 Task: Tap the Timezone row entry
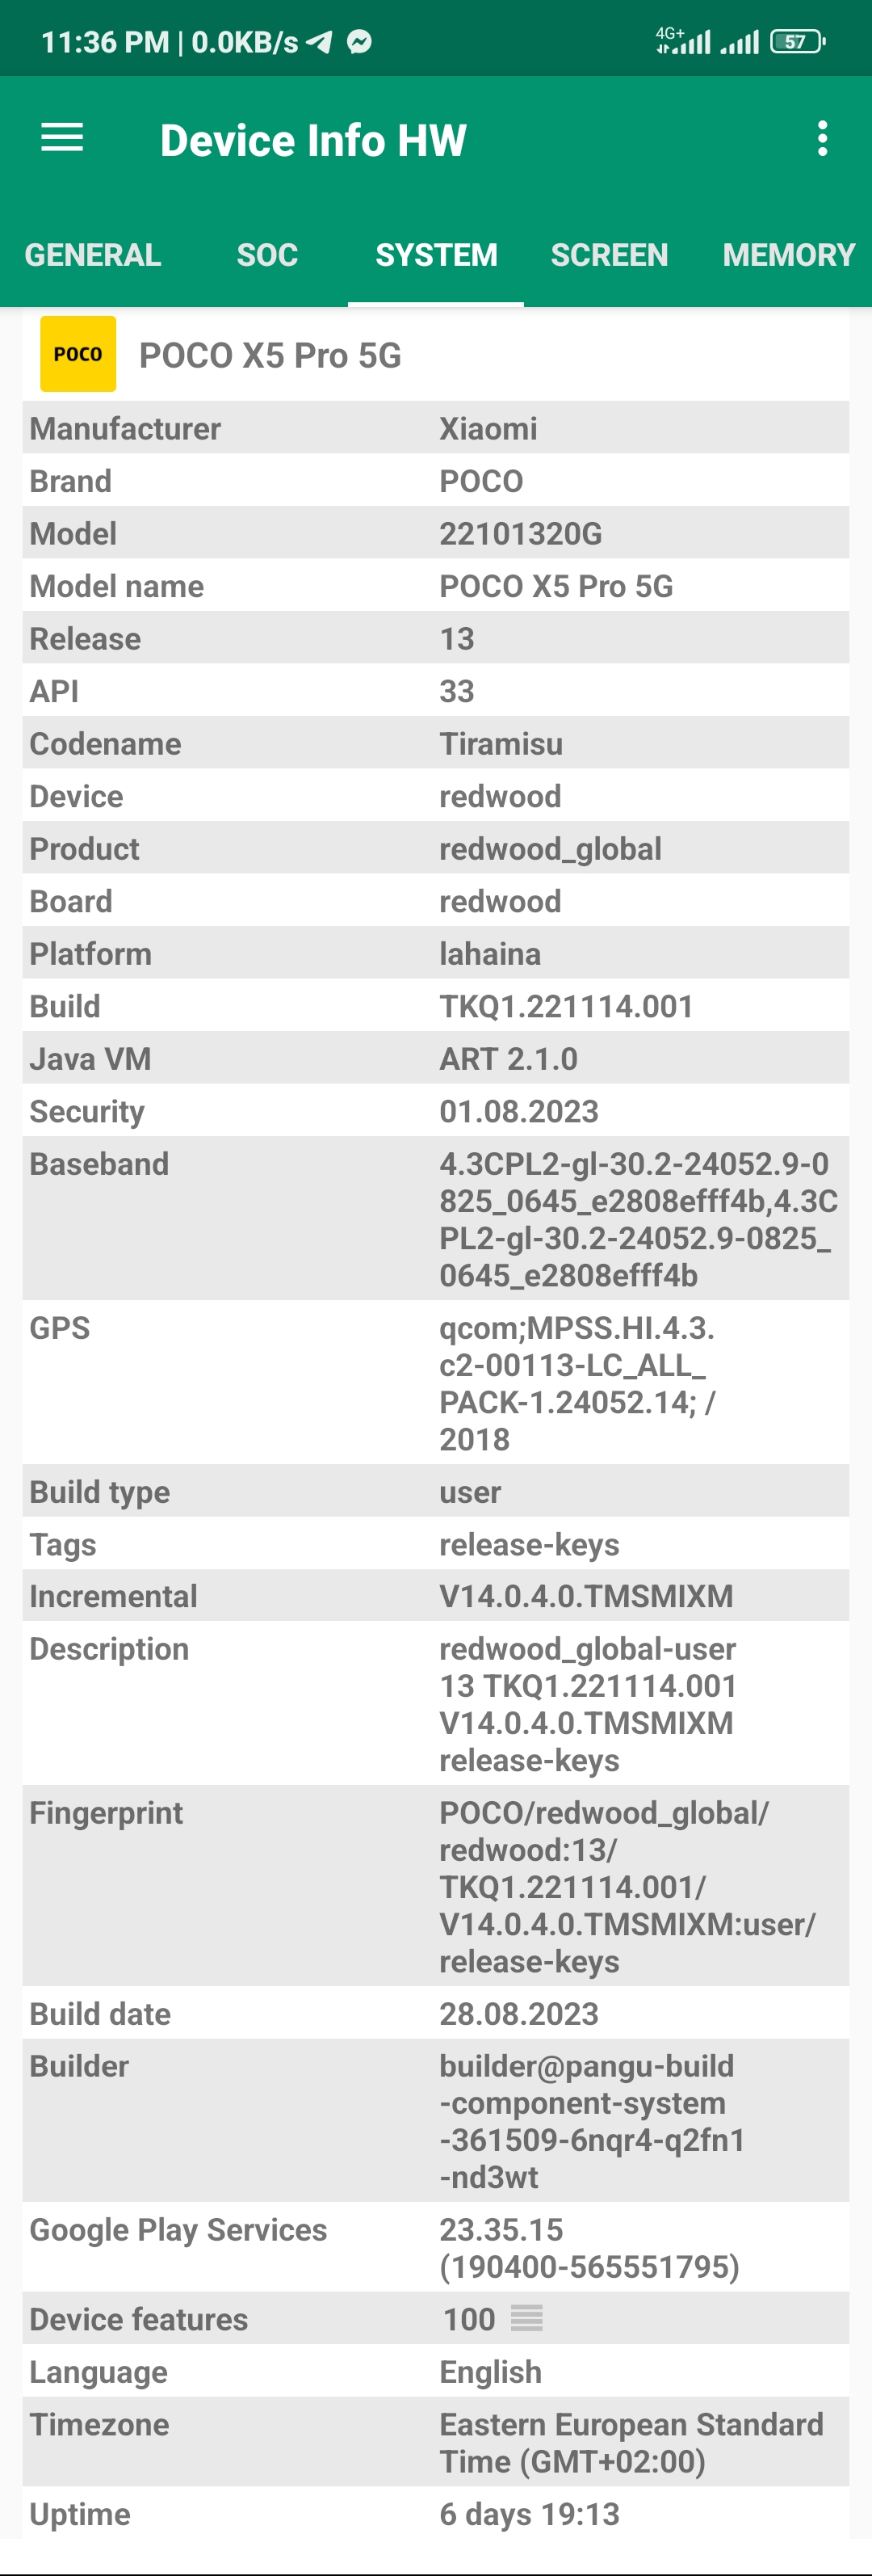pyautogui.click(x=435, y=2442)
